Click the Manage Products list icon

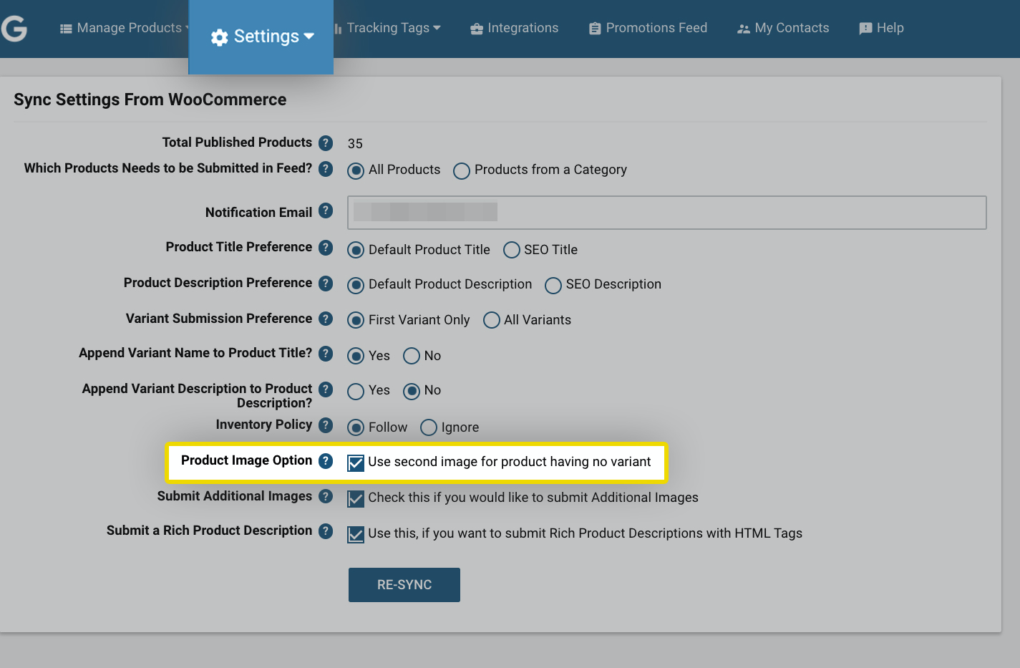click(66, 29)
